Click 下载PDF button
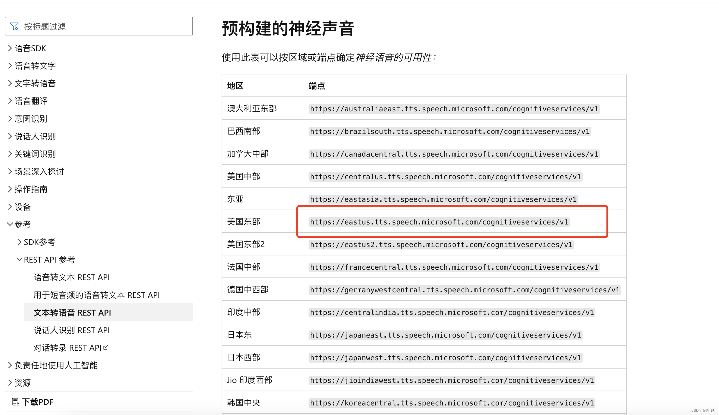719x415 pixels. (37, 402)
